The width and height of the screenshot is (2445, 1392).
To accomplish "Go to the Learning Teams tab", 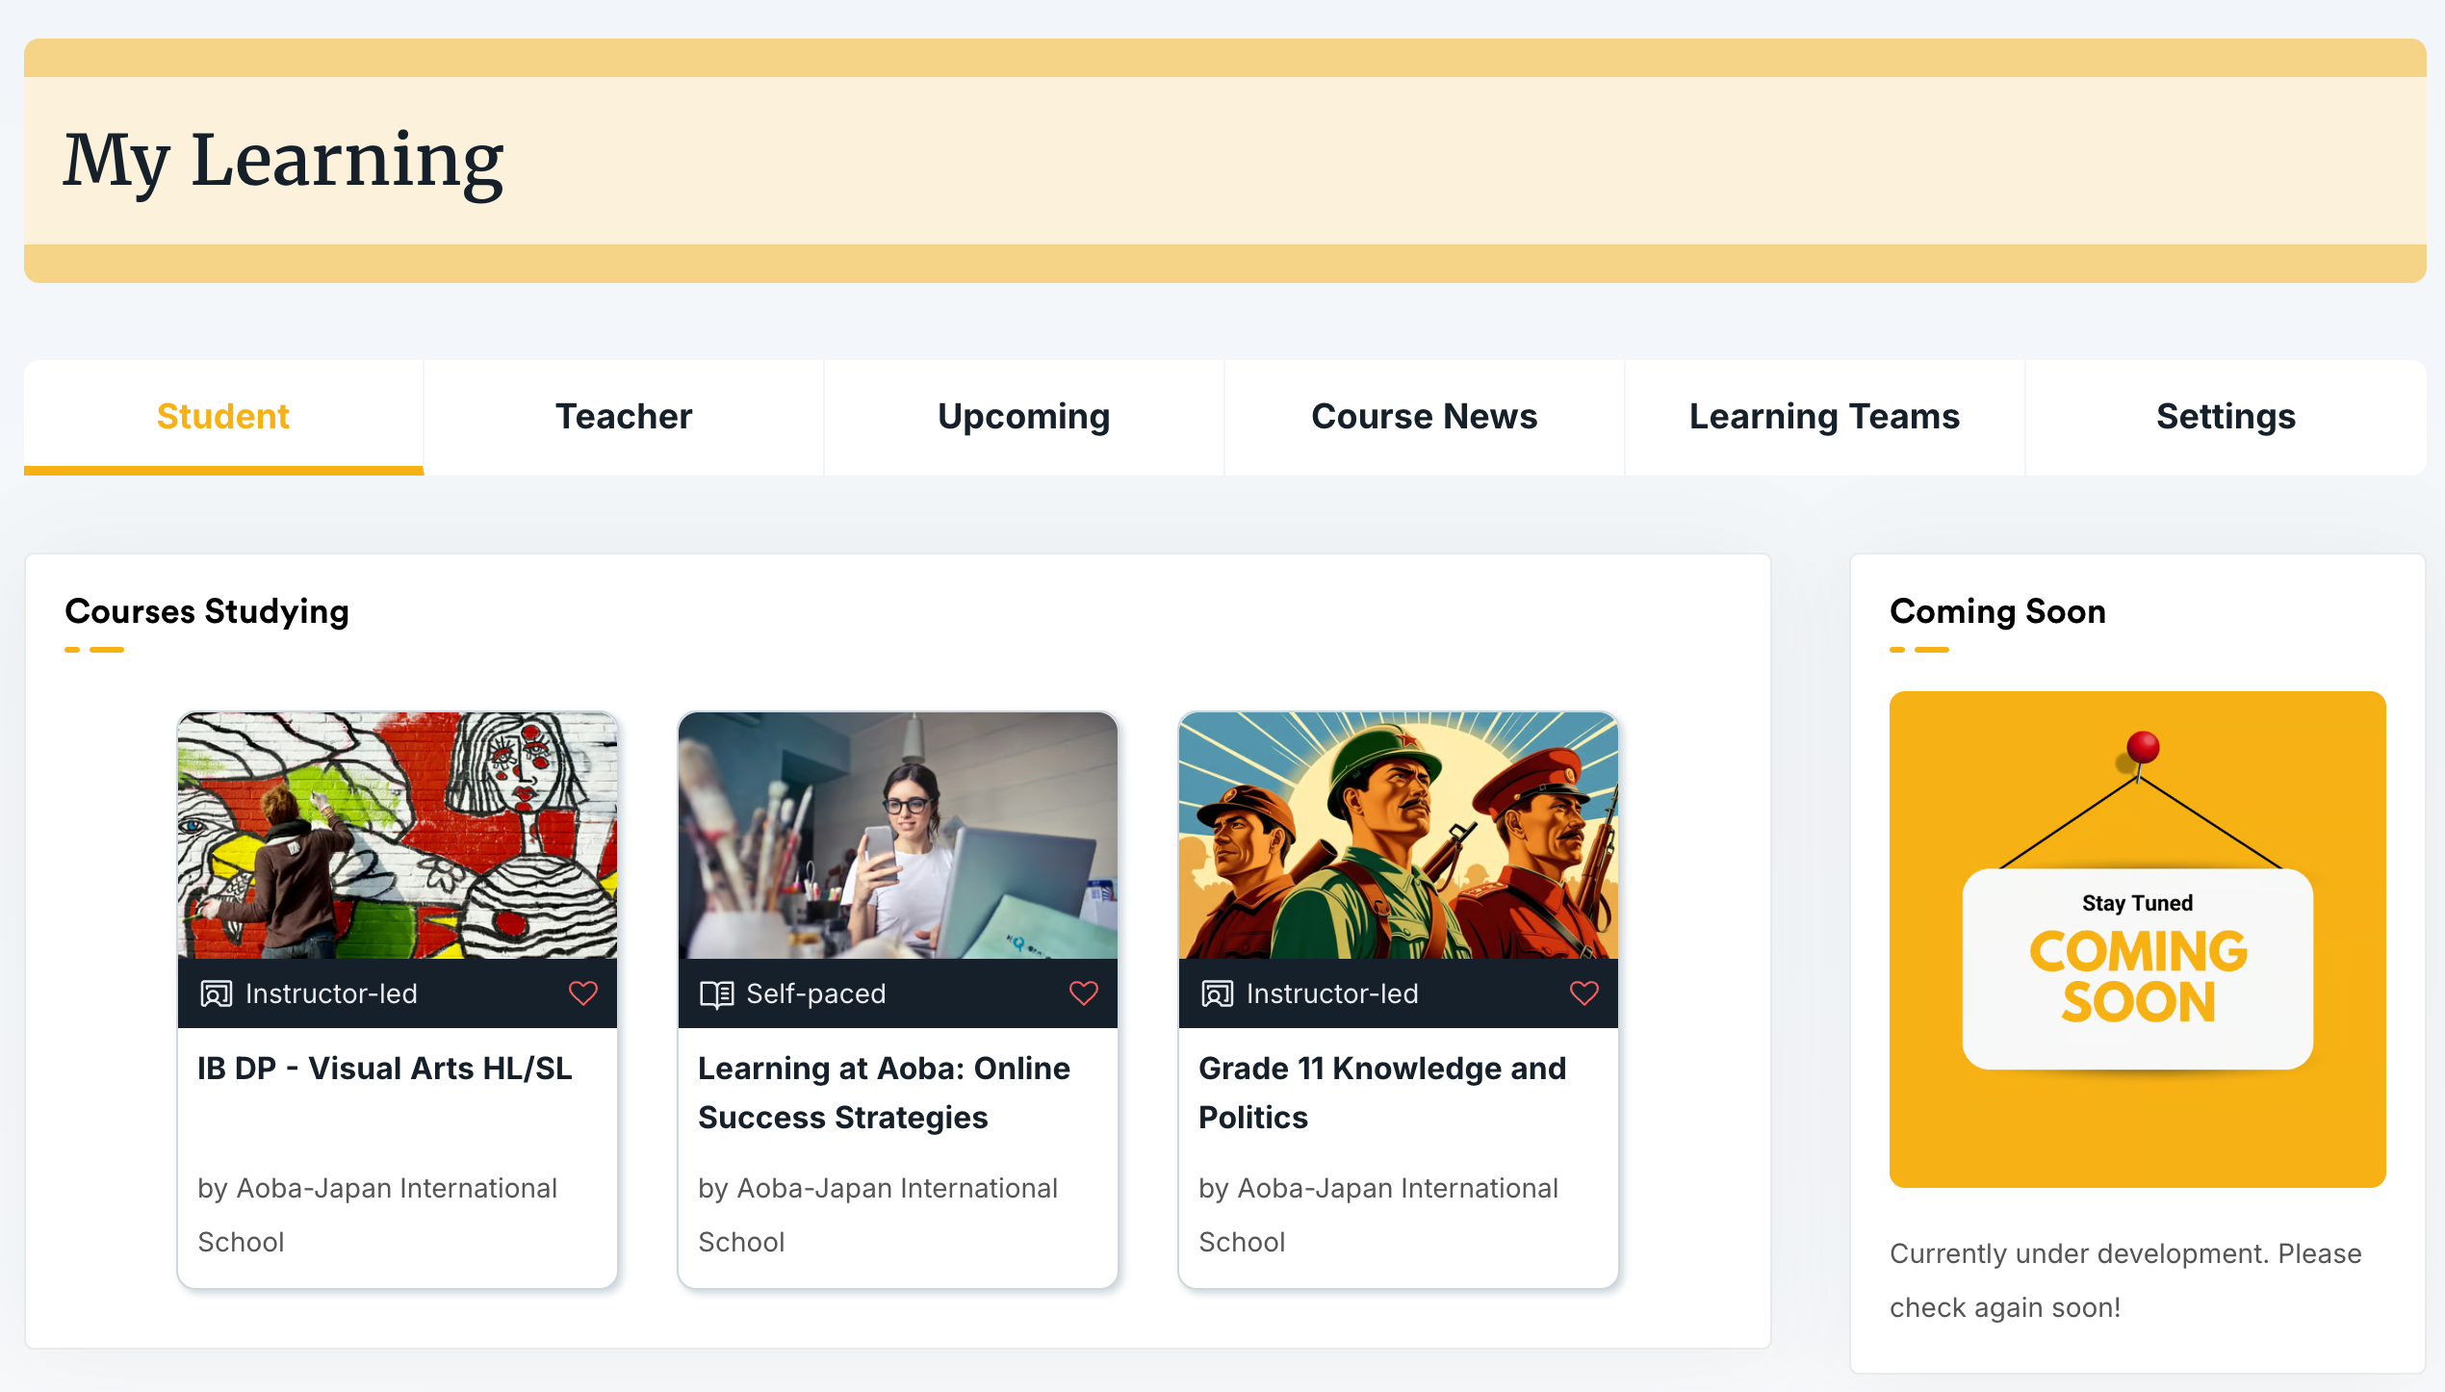I will click(x=1824, y=417).
